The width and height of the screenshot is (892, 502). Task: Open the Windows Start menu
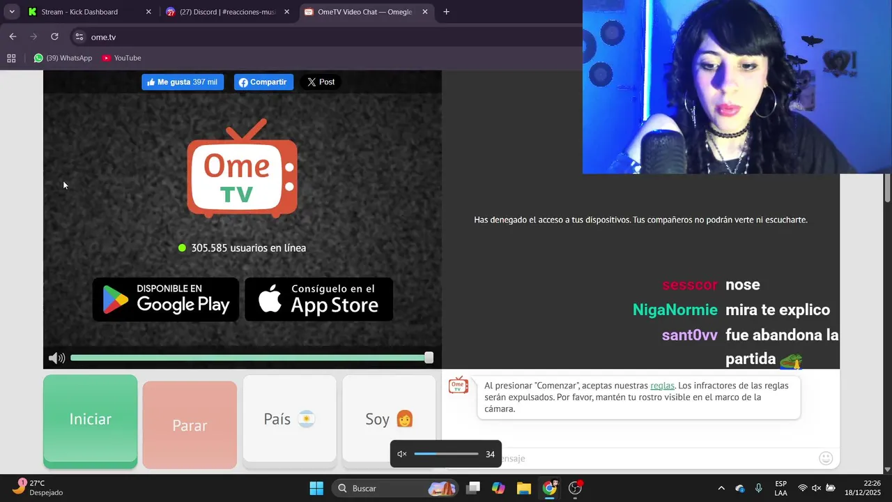[x=316, y=488]
